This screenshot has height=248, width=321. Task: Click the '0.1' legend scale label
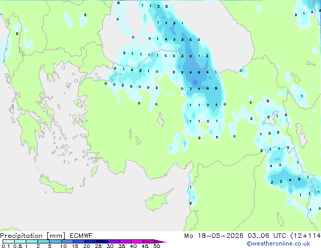[6, 246]
